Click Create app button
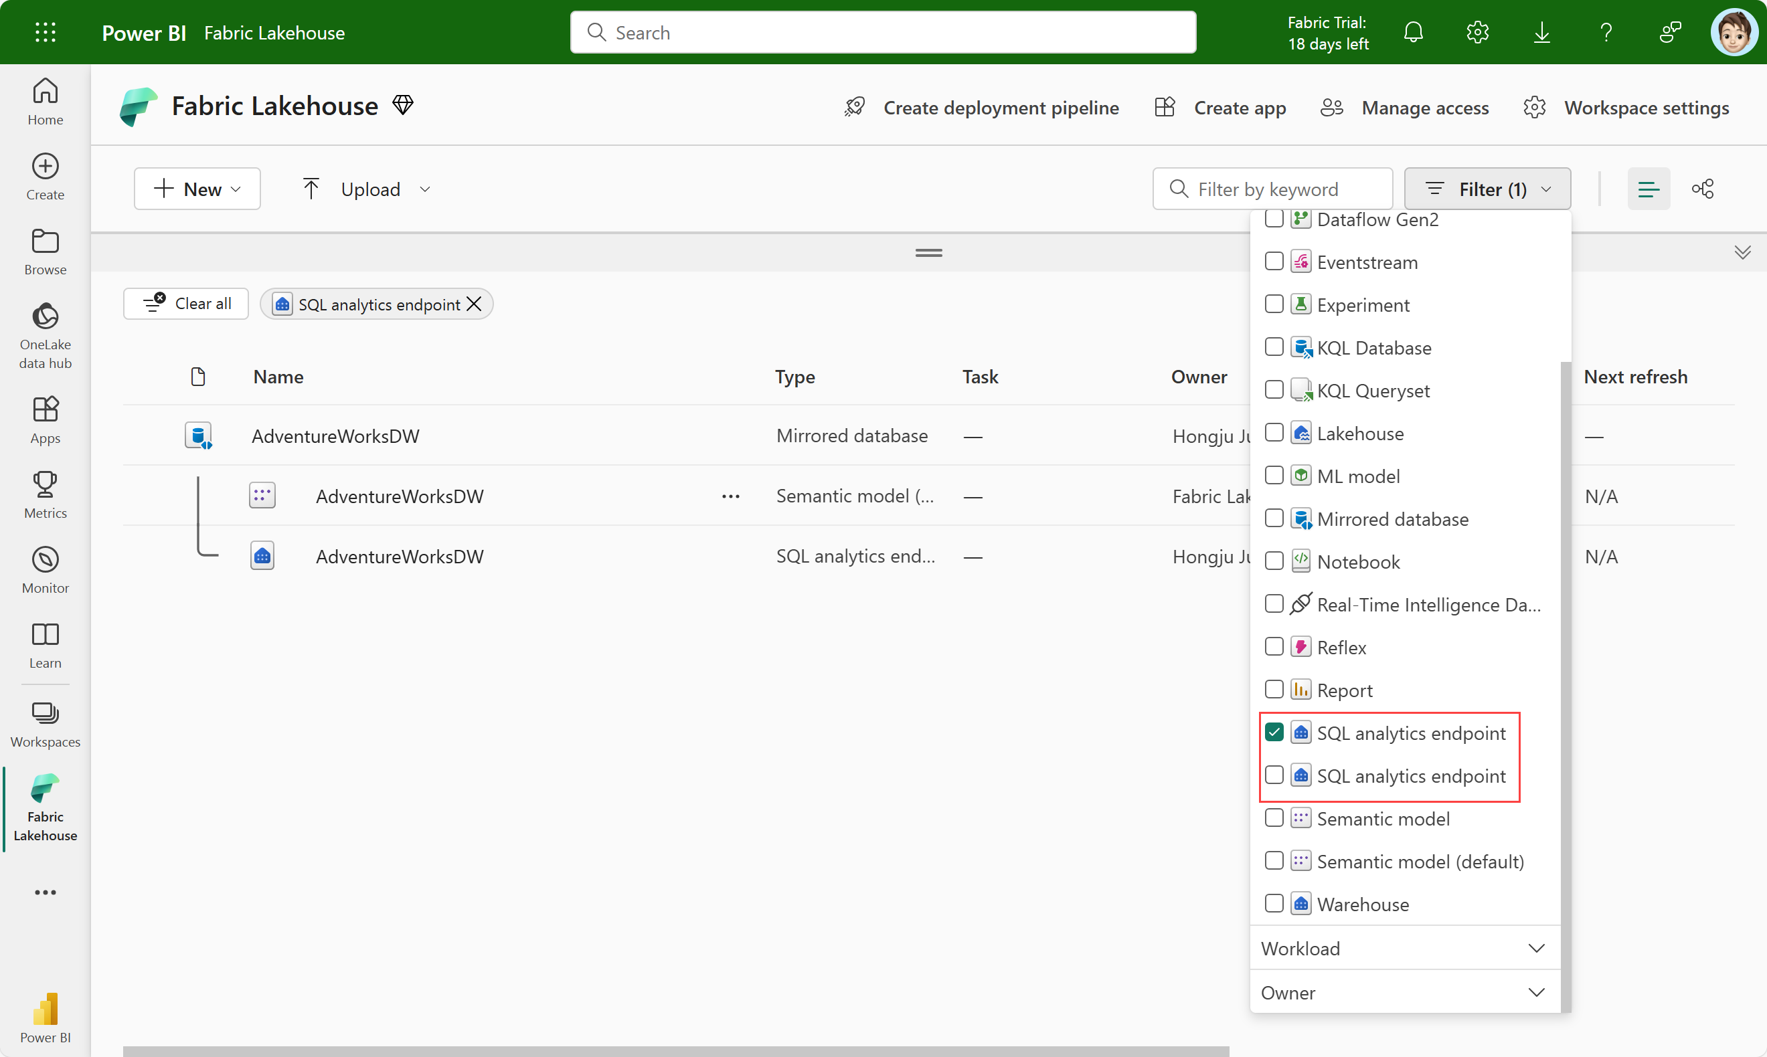 1221,108
